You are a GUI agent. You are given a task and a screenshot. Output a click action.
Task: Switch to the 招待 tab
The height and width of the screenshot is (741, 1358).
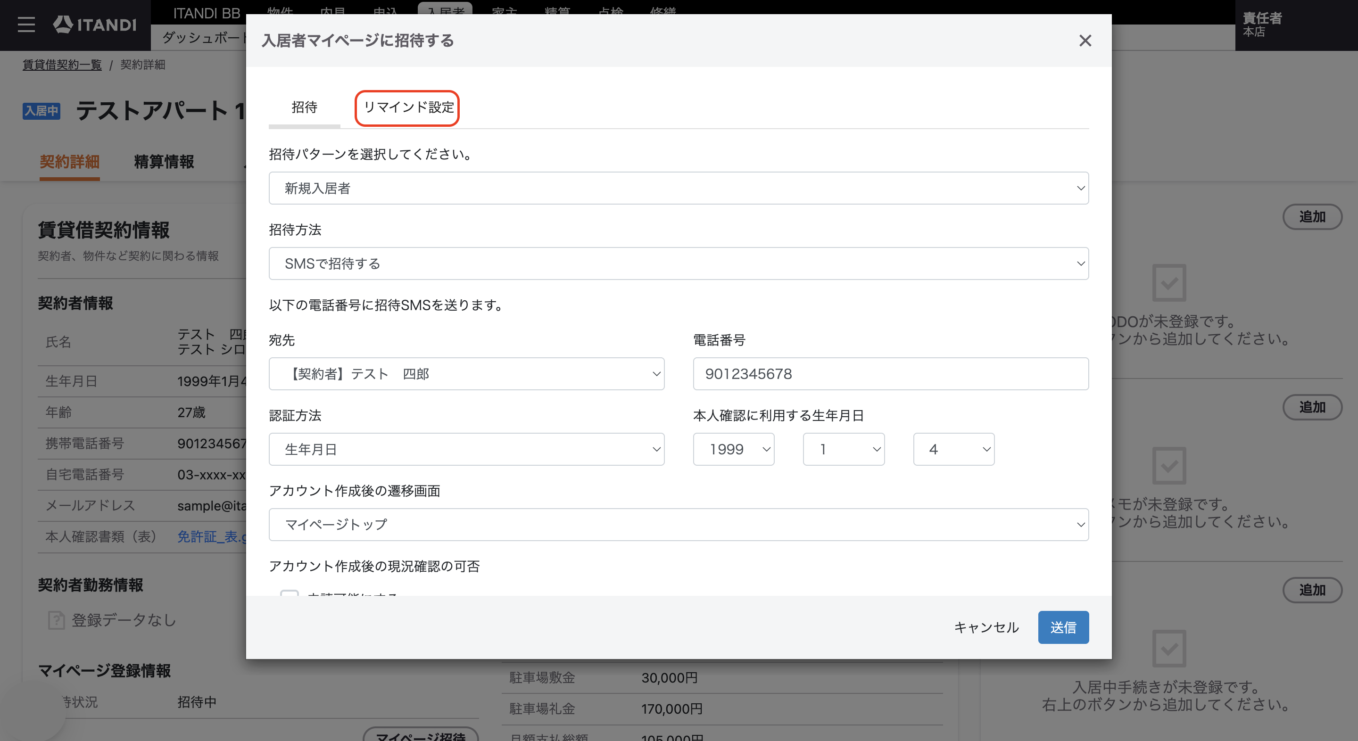304,107
